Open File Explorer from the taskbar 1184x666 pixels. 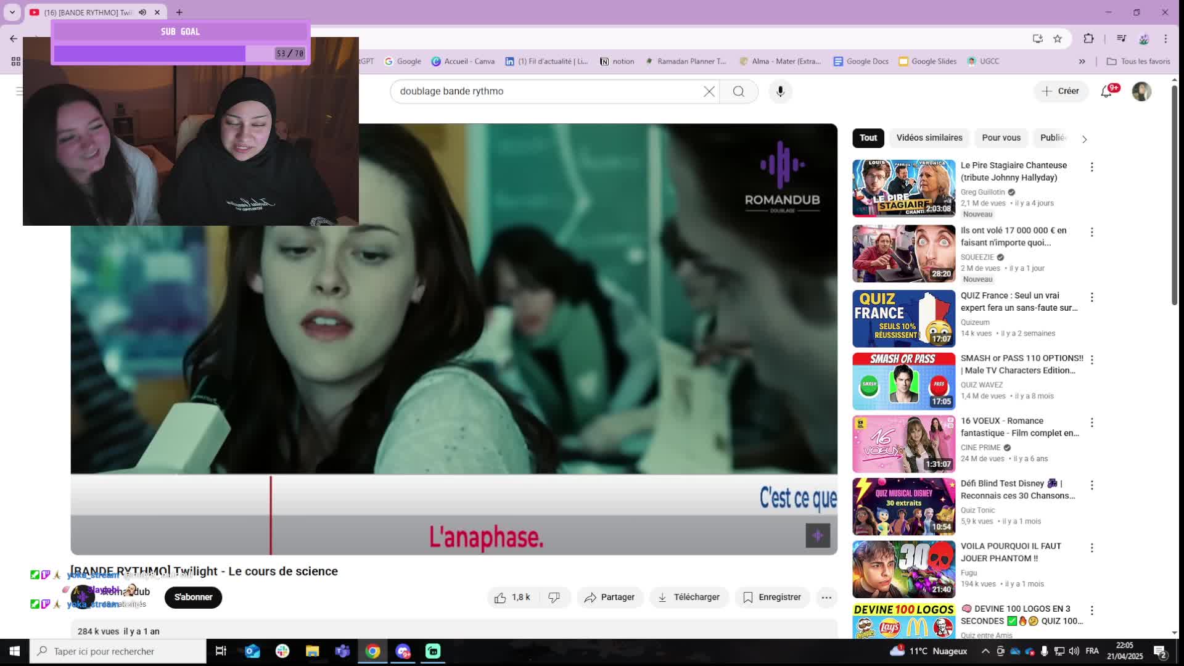[x=312, y=651]
